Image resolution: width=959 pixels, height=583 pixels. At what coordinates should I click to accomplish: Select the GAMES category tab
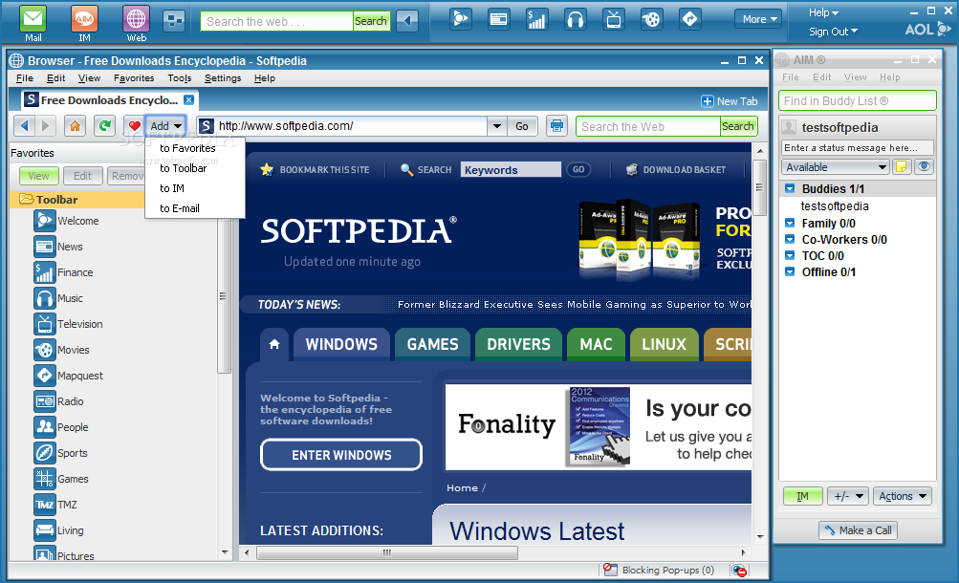432,344
